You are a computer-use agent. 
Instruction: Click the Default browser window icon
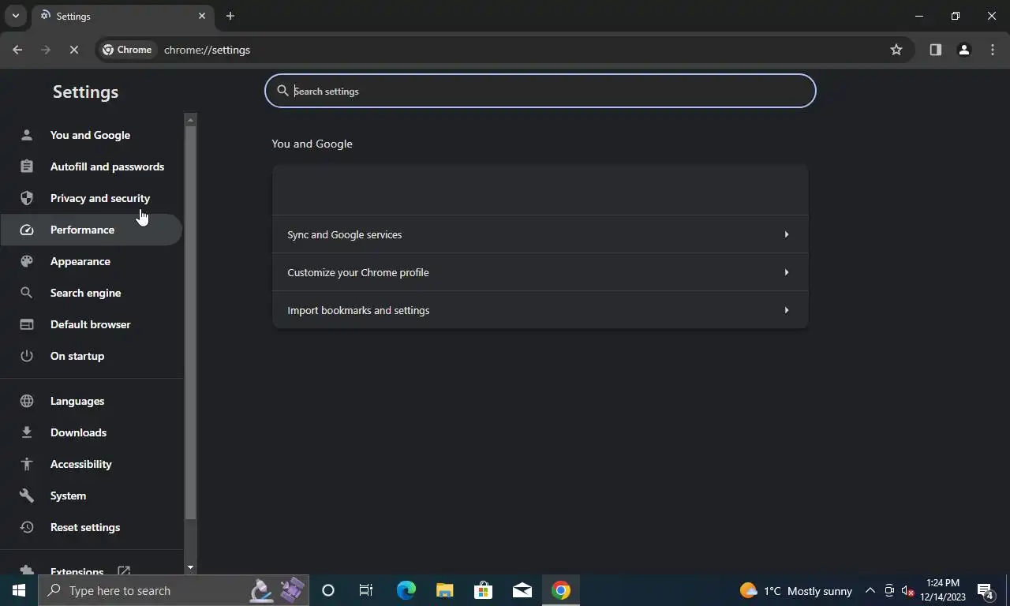(27, 324)
